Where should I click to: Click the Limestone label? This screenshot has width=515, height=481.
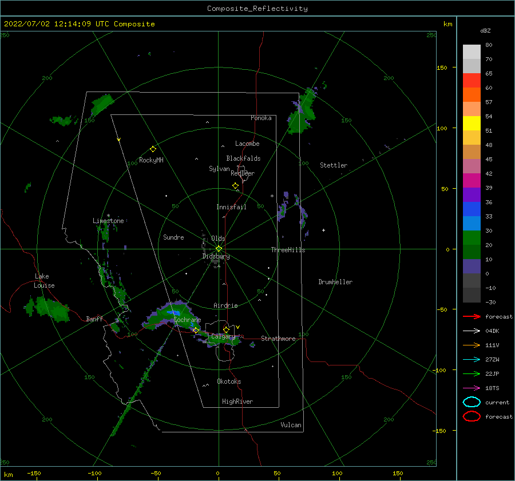[x=108, y=221]
